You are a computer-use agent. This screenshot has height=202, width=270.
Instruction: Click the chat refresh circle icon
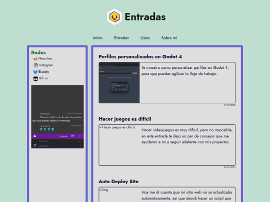pos(80,136)
